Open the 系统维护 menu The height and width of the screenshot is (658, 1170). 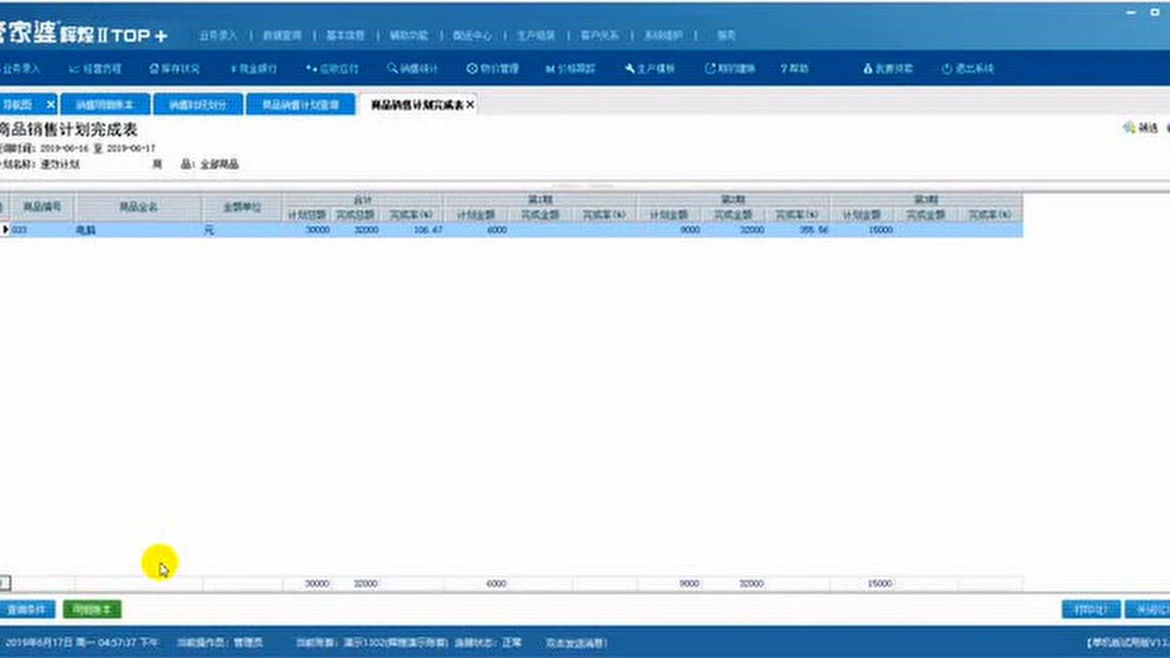(x=664, y=36)
